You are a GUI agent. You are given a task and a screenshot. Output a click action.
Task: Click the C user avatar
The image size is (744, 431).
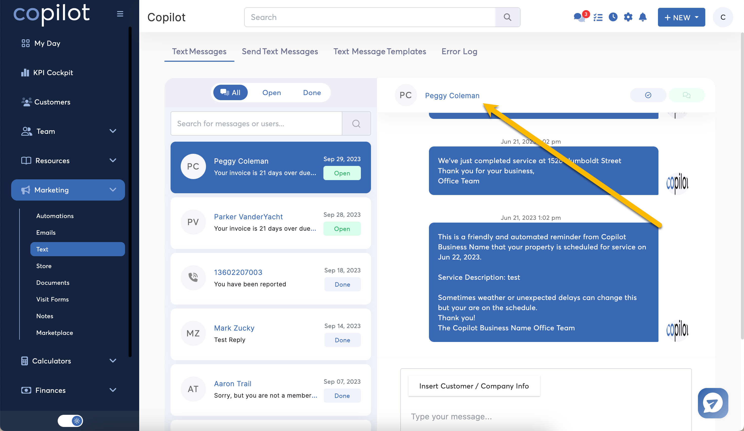coord(723,17)
